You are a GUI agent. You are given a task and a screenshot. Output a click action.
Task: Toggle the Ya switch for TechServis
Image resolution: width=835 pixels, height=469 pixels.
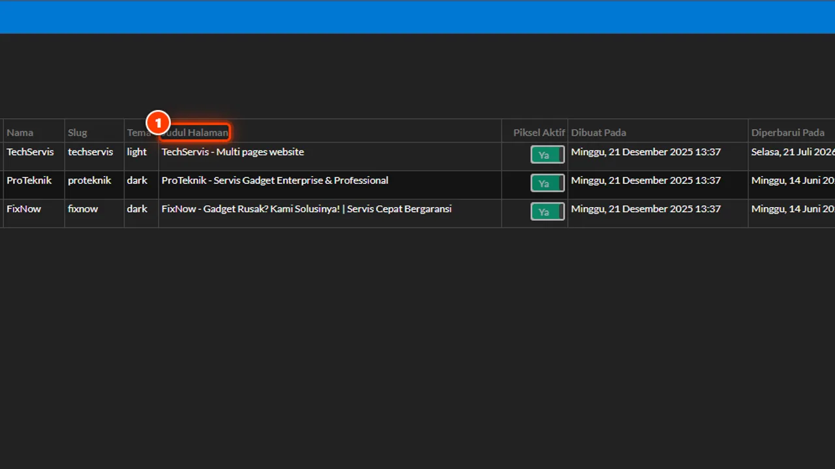point(547,155)
